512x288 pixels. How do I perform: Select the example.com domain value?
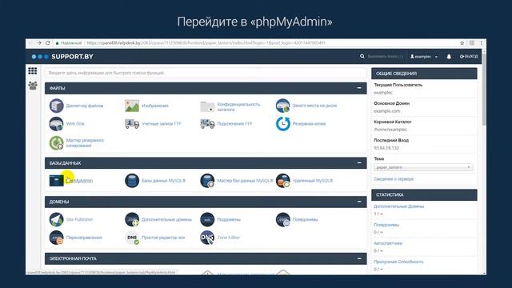(x=387, y=111)
